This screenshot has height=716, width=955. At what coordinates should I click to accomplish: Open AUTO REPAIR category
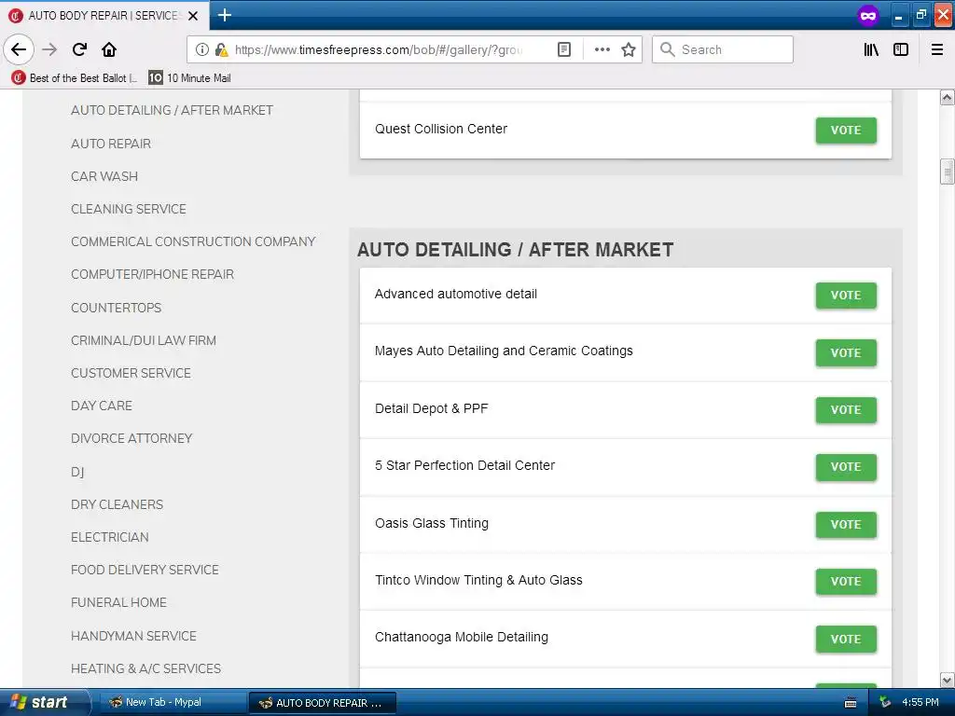point(111,144)
